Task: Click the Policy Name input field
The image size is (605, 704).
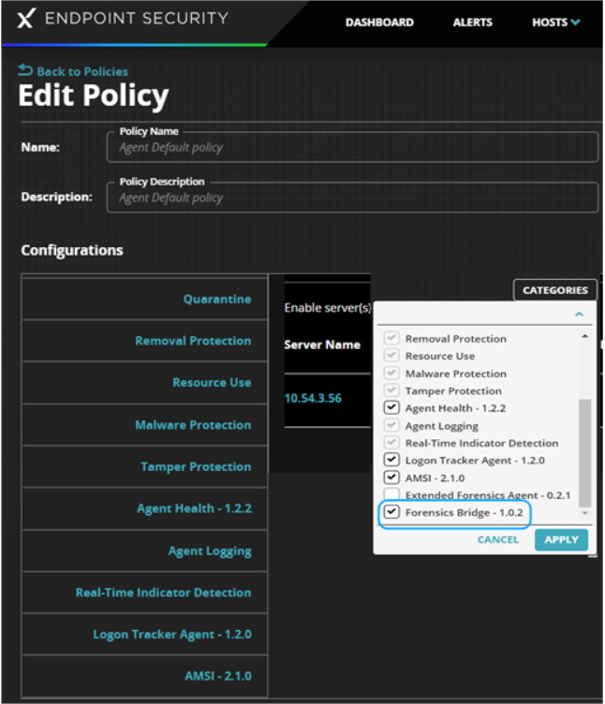Action: point(352,147)
